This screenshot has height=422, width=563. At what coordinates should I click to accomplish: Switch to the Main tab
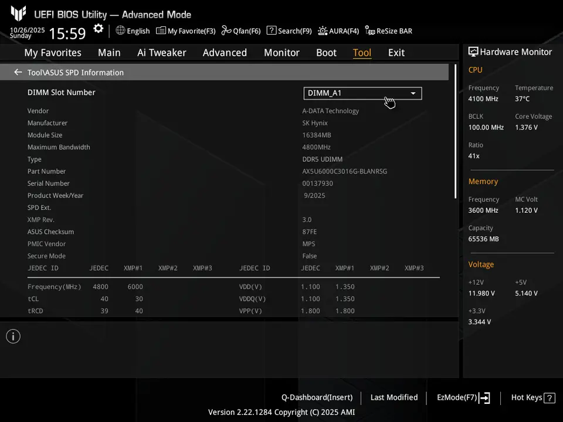pos(109,53)
